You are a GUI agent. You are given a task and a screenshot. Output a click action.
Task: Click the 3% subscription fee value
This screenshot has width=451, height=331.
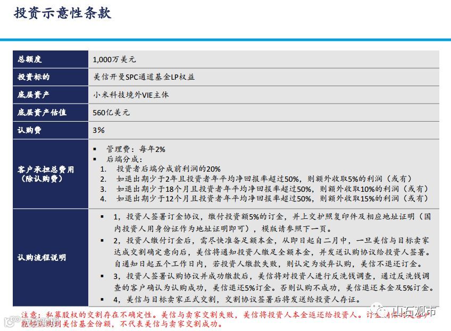98,130
